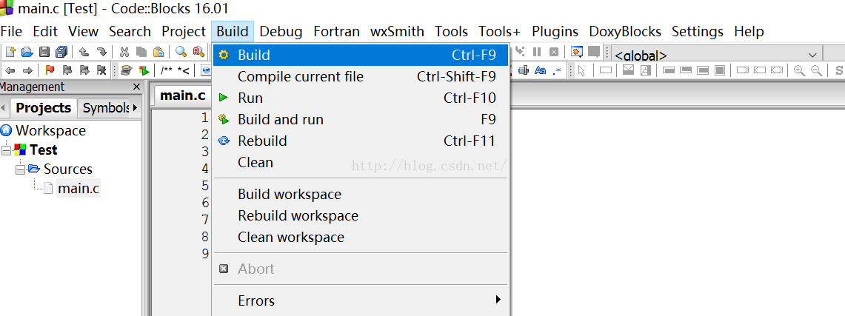
Task: Toggle the regex .* search option
Action: 557,70
